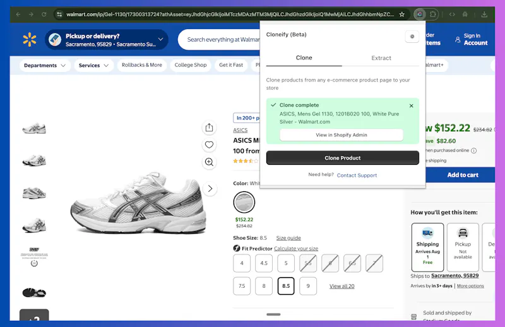Switch to the Extract tab
The width and height of the screenshot is (505, 327).
[381, 58]
